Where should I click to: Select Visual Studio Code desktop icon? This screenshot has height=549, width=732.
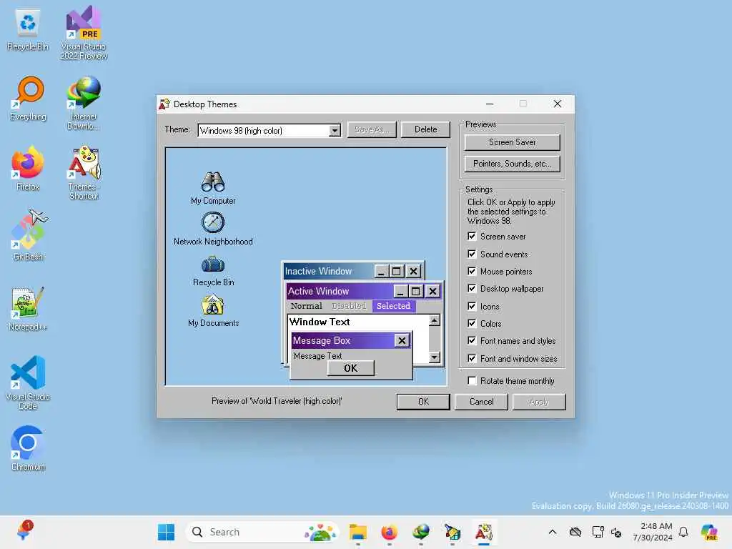(x=28, y=383)
